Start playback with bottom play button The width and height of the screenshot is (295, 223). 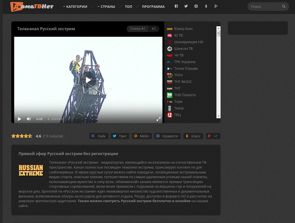[x=19, y=119]
